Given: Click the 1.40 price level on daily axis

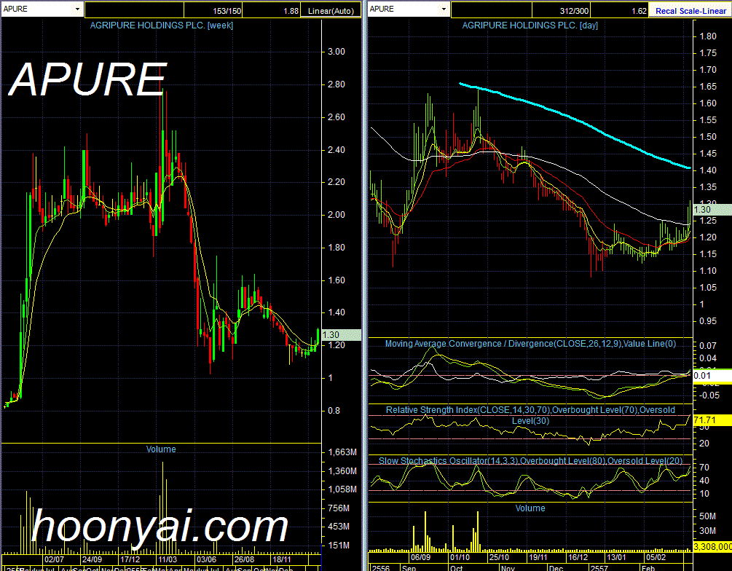Looking at the screenshot, I should pos(708,170).
